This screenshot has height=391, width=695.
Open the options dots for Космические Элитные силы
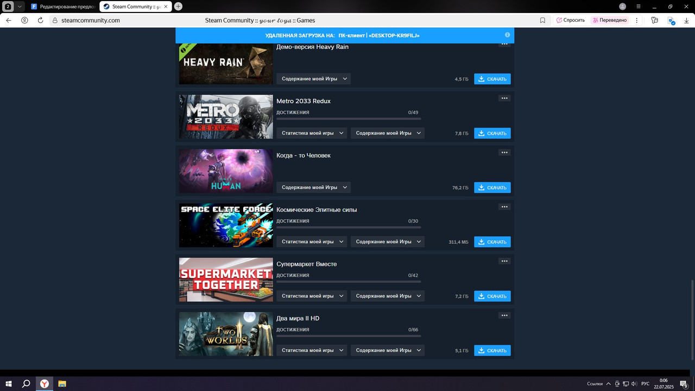point(504,207)
